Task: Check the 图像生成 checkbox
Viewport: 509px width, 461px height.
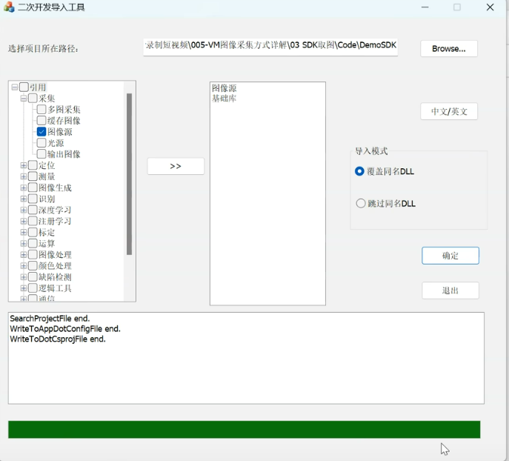Action: point(33,188)
